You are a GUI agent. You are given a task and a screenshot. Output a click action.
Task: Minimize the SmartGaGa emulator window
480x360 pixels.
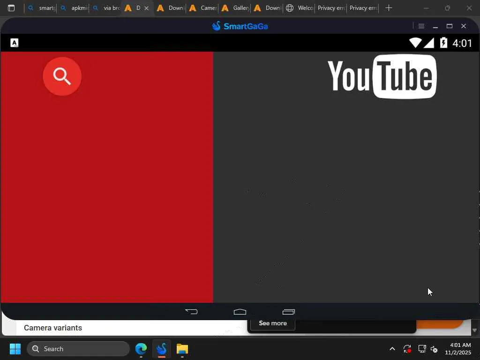pos(435,26)
